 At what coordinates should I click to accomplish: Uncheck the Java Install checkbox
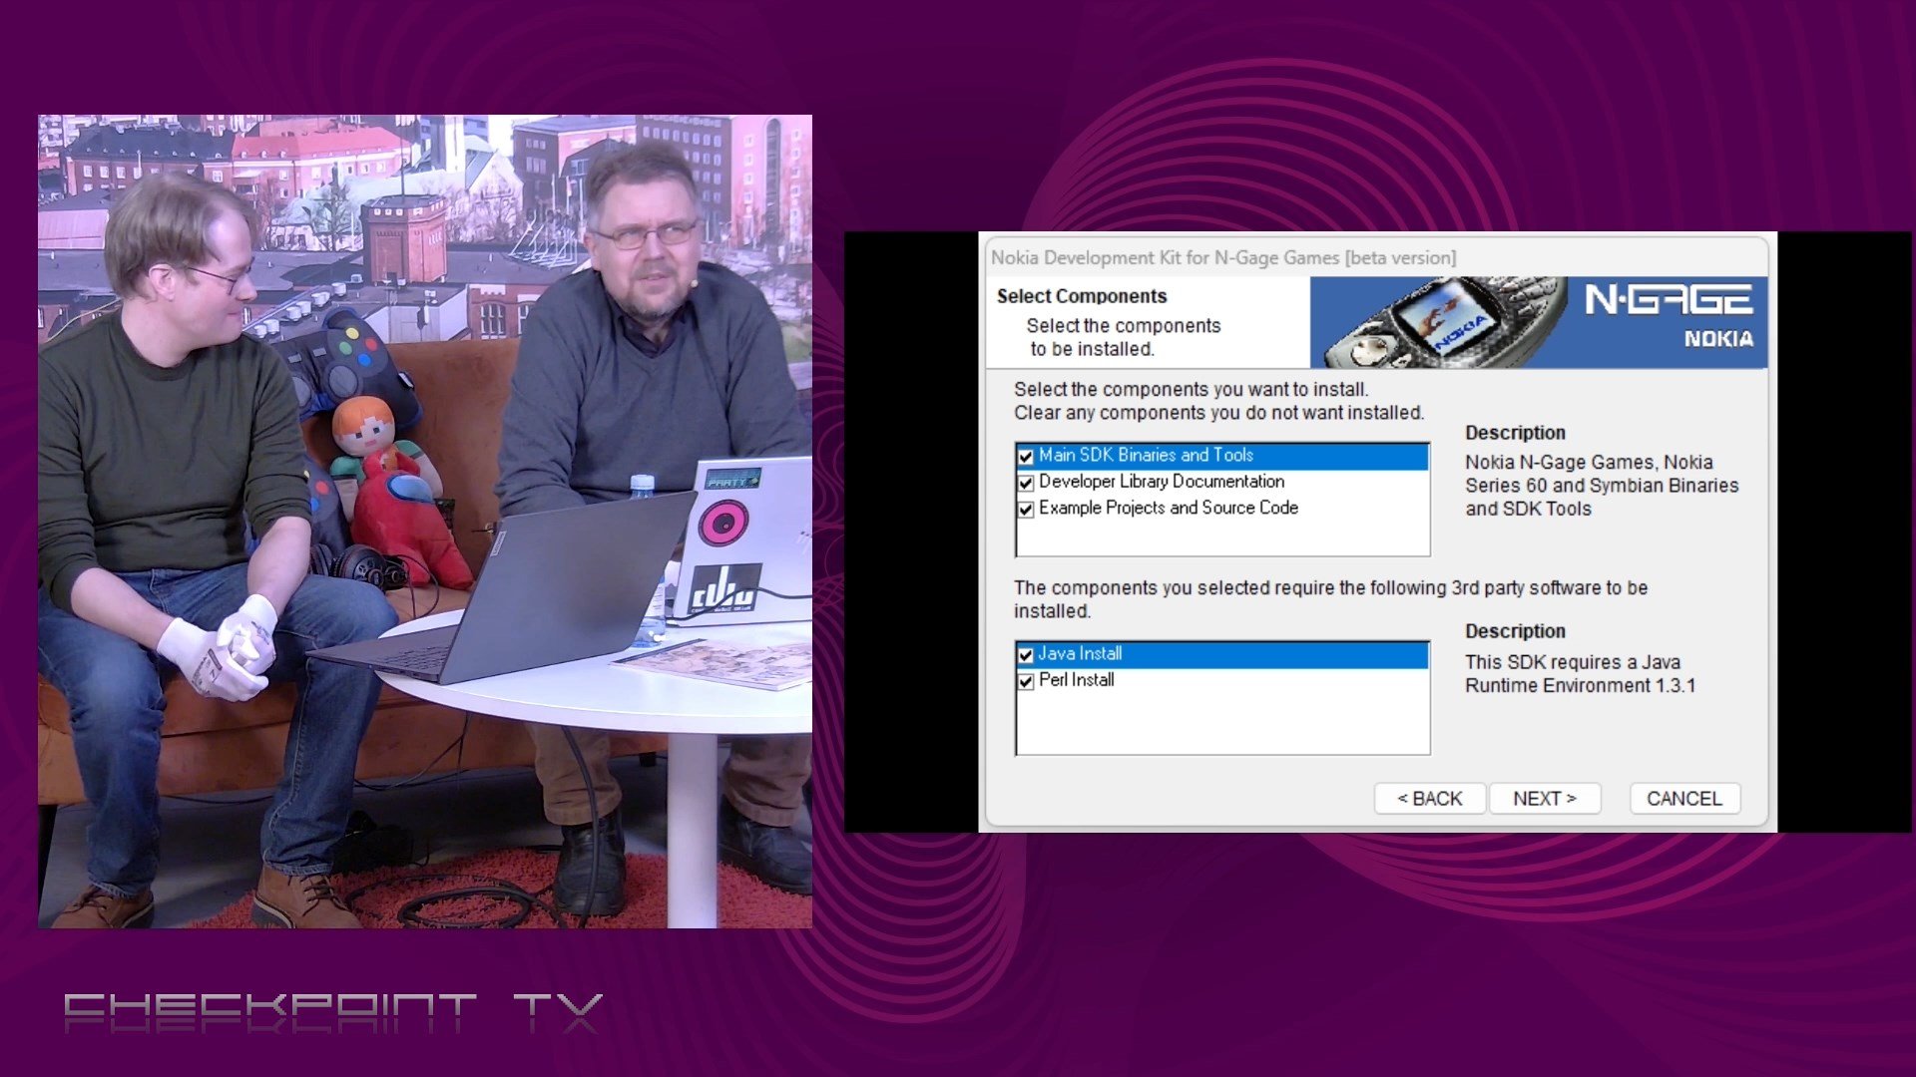point(1025,655)
